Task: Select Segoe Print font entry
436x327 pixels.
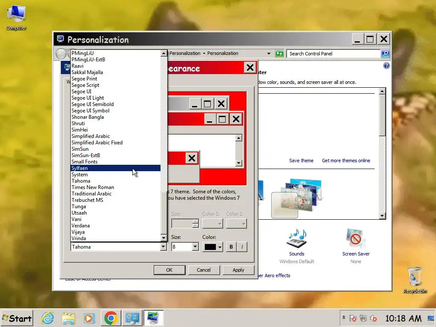Action: click(116, 78)
